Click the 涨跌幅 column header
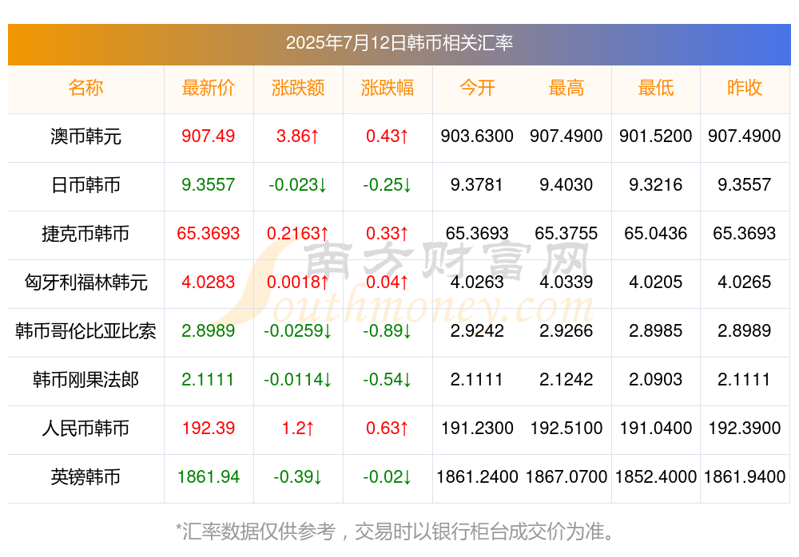Screen dimensions: 799x557 click(388, 88)
